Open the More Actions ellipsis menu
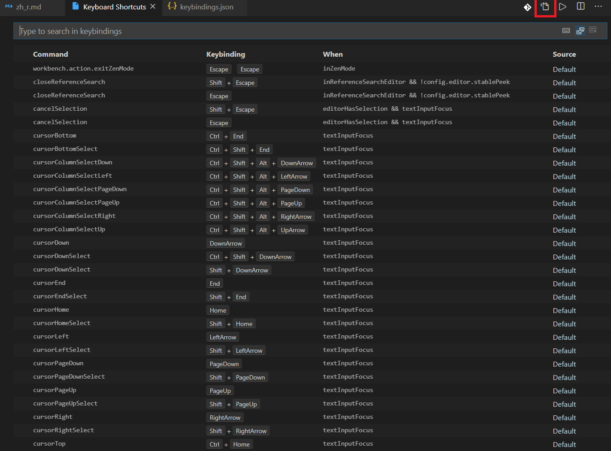This screenshot has height=451, width=611. pyautogui.click(x=598, y=7)
